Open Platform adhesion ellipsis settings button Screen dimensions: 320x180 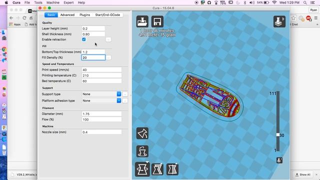(x=125, y=100)
